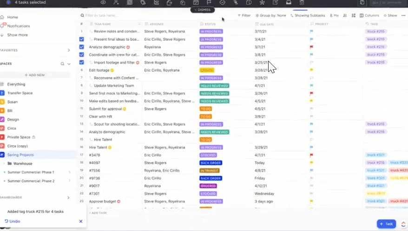408x231 pixels.
Task: Click Show more in the sidebar
Action: coord(17,35)
